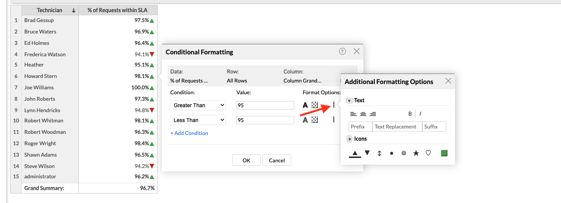This screenshot has width=561, height=203.
Task: Click the Text Replacement field
Action: (397, 127)
